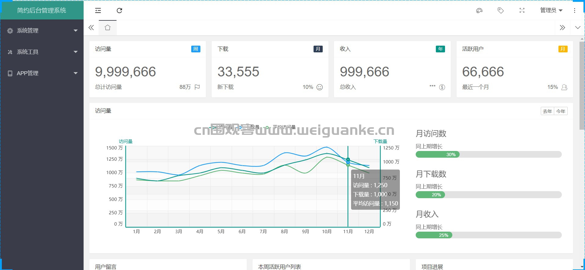Click the smiley icon beside 10%
The image size is (585, 270).
320,87
